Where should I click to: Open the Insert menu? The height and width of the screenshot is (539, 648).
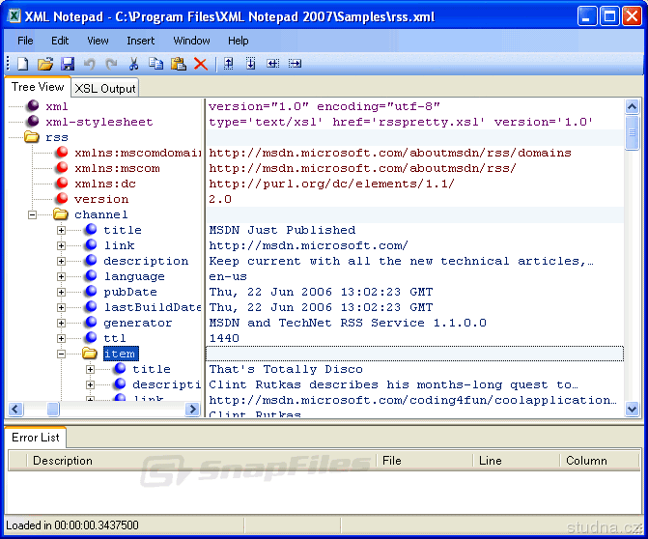coord(140,41)
